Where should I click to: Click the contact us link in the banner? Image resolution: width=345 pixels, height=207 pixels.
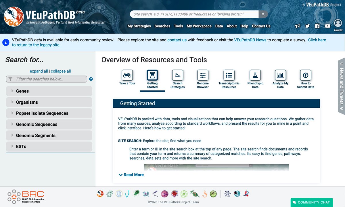[x=177, y=40]
